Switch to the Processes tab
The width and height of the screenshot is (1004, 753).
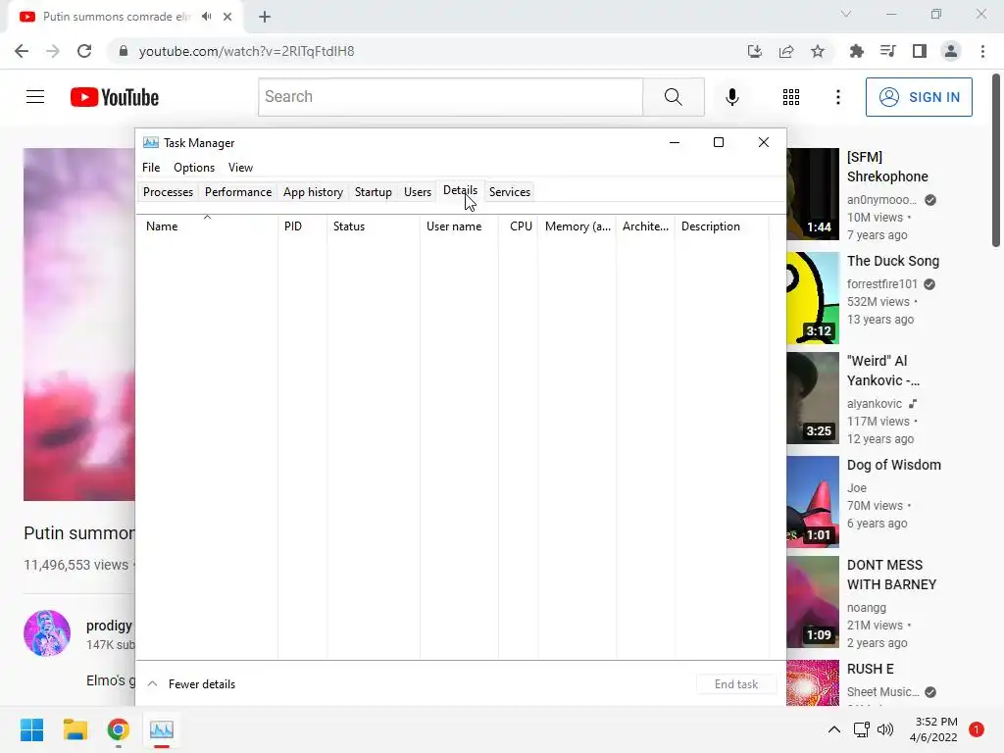168,192
